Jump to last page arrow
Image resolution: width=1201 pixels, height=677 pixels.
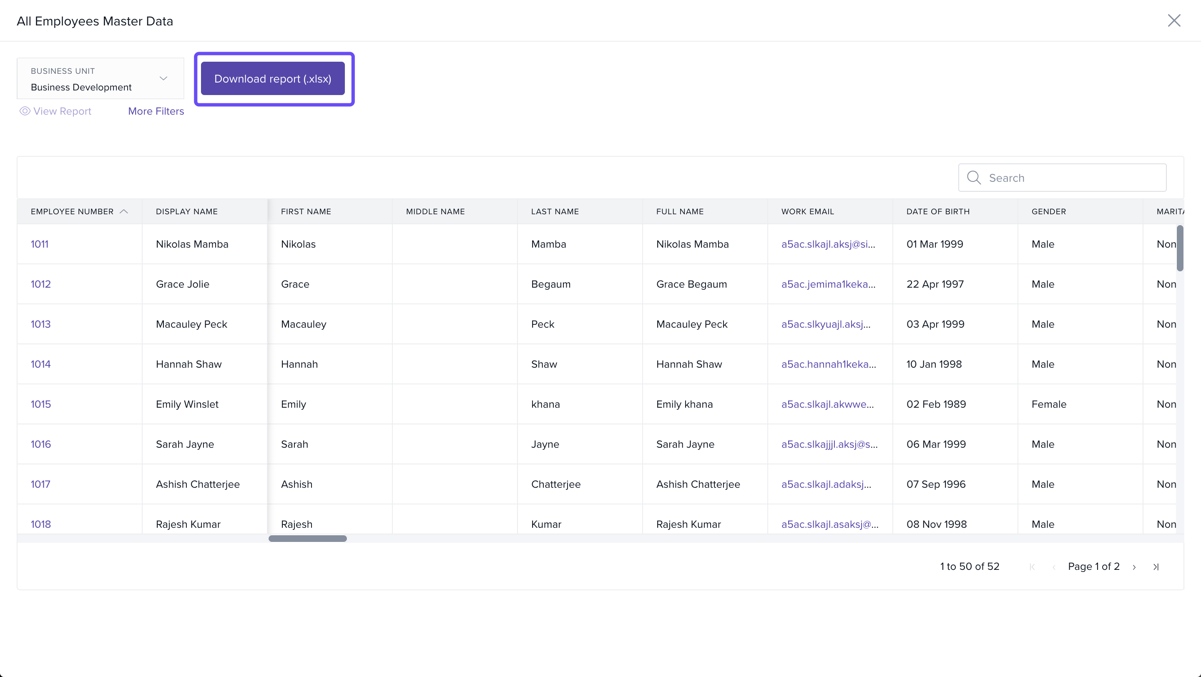coord(1156,567)
